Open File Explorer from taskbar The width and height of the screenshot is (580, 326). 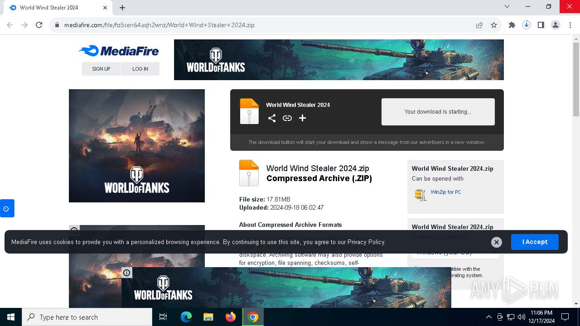pos(208,317)
